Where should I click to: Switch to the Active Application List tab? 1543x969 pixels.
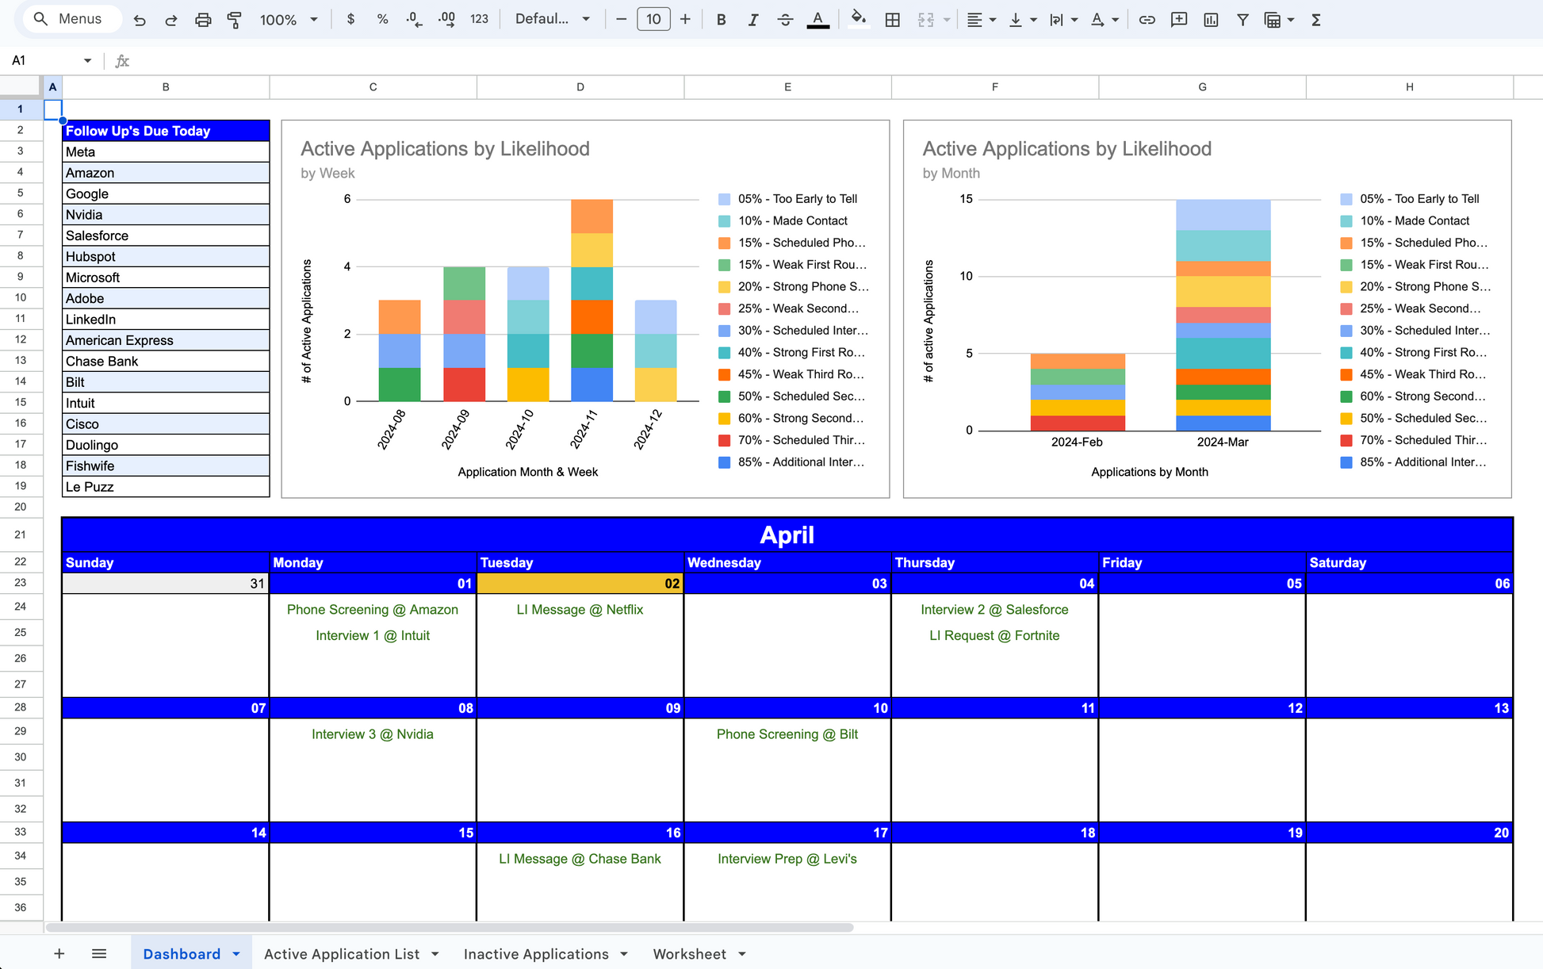pos(342,954)
